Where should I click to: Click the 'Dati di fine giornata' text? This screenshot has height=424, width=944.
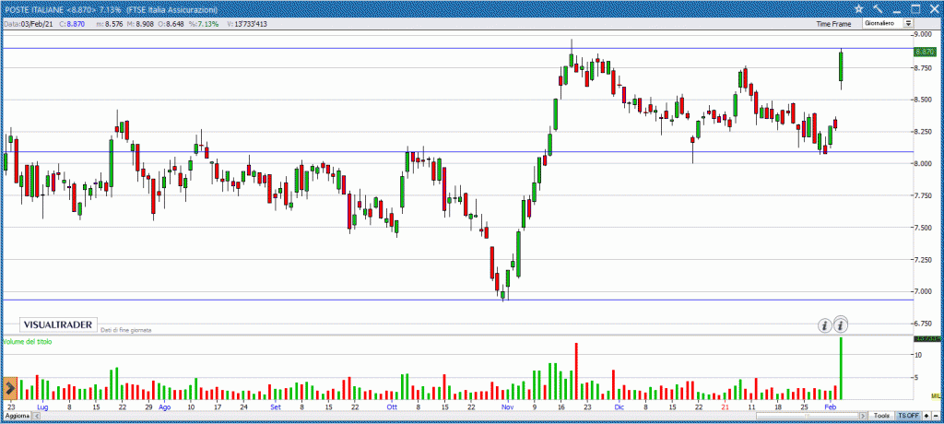(125, 330)
